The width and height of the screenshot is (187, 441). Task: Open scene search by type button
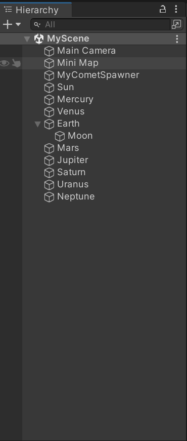pyautogui.click(x=176, y=24)
